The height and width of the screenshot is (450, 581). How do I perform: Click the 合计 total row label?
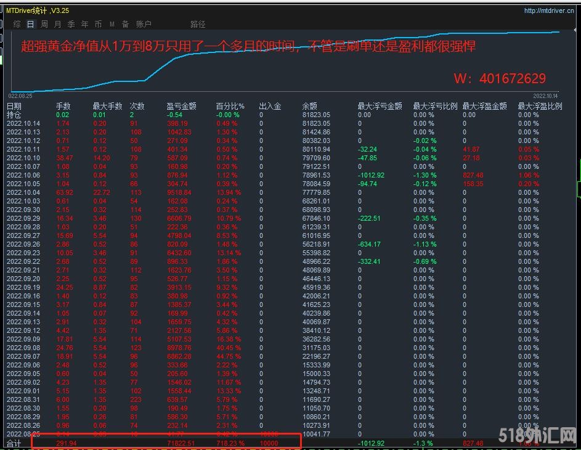coord(14,443)
